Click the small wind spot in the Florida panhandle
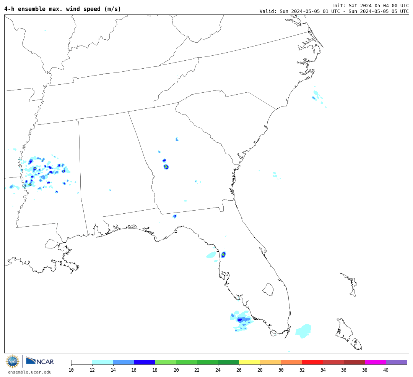 point(175,216)
